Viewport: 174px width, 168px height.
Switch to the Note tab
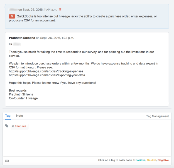[x=19, y=116]
